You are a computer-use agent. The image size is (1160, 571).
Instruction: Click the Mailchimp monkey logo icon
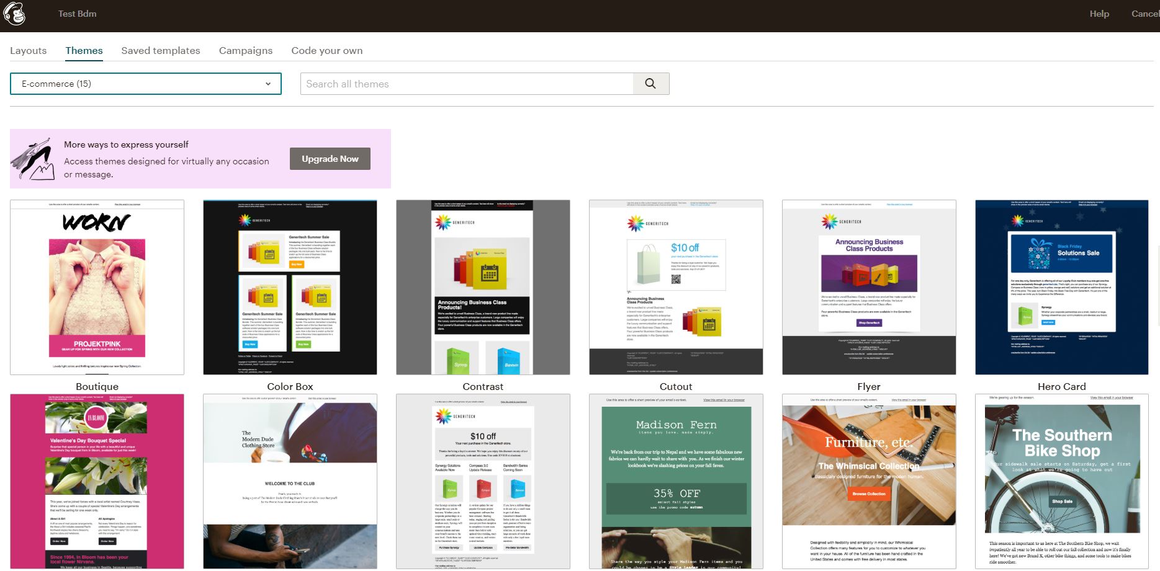pos(14,14)
